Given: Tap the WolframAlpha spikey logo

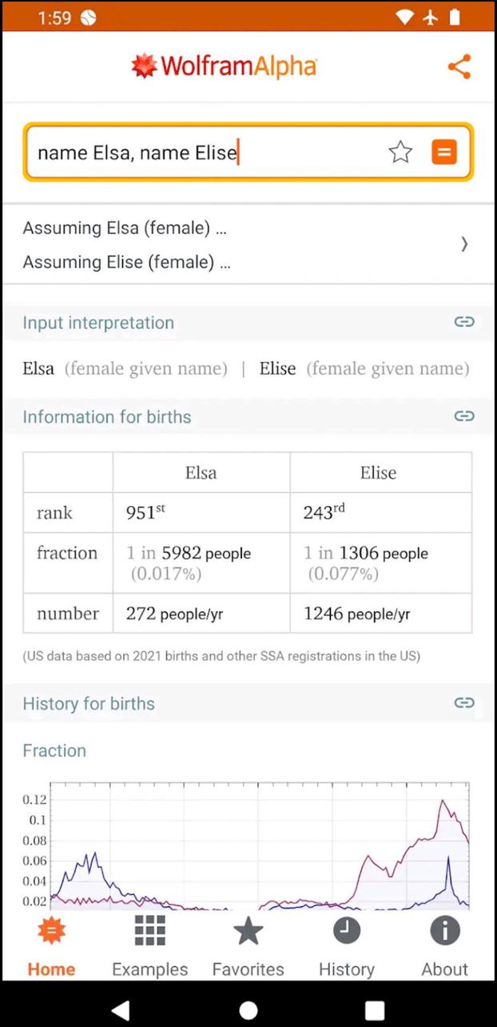Looking at the screenshot, I should pyautogui.click(x=142, y=66).
